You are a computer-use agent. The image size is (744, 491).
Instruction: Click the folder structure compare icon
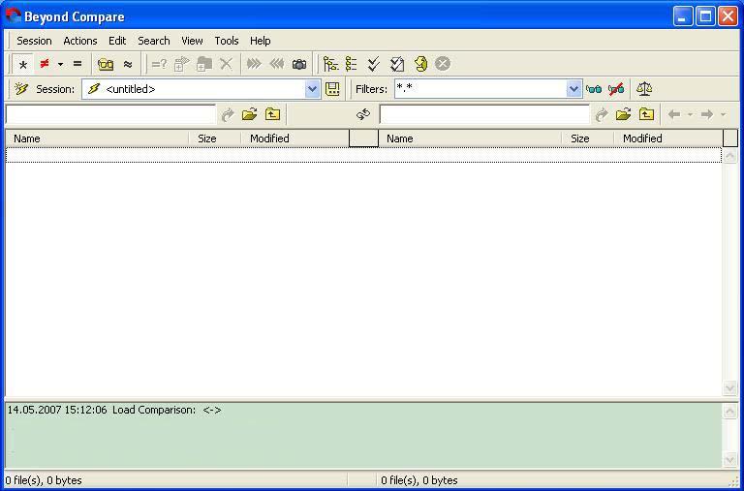coord(106,64)
